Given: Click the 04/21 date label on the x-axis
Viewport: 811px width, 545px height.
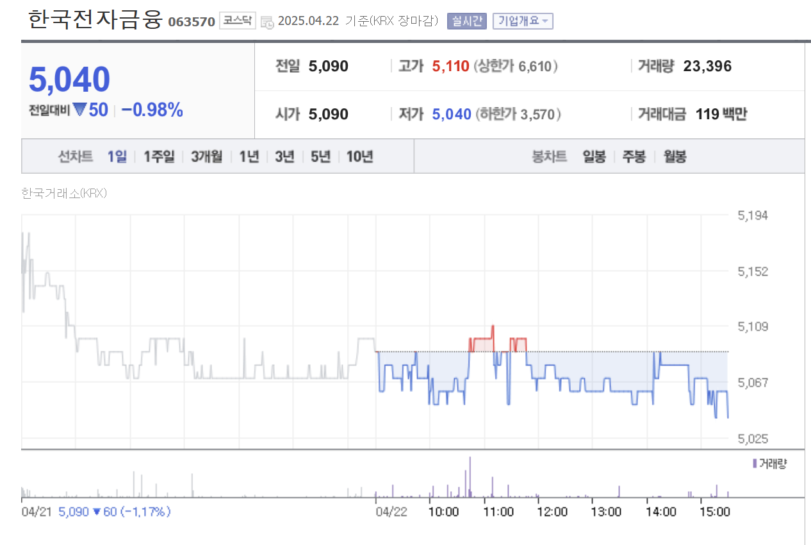Looking at the screenshot, I should coord(36,512).
